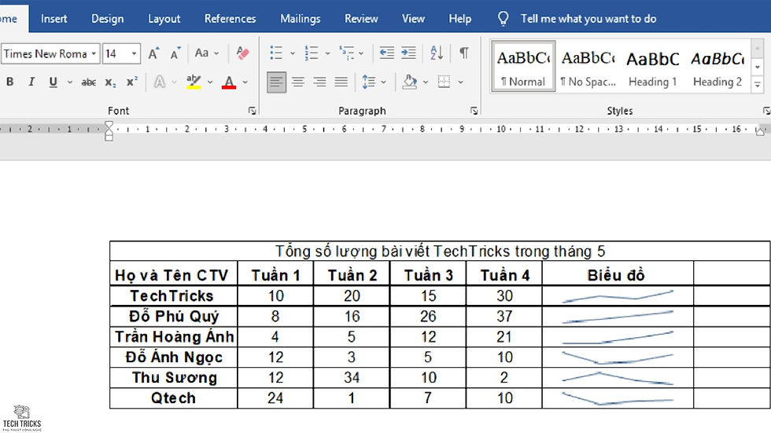This screenshot has width=771, height=433.
Task: Toggle Underline formatting
Action: 53,82
